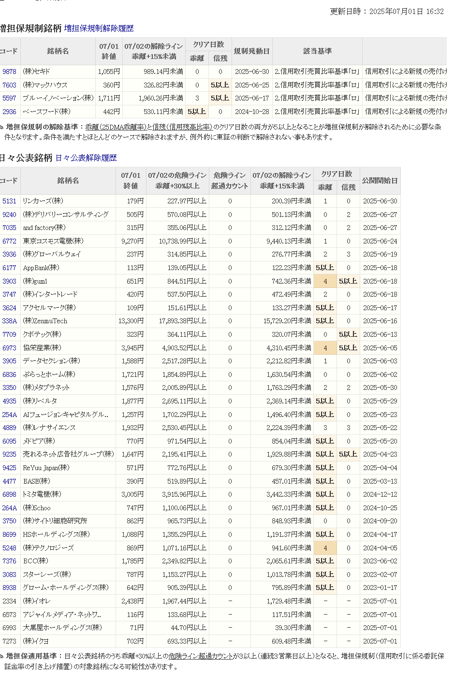The height and width of the screenshot is (675, 454).
Task: Click the (株)イクヨ stock name
Action: tap(36, 641)
